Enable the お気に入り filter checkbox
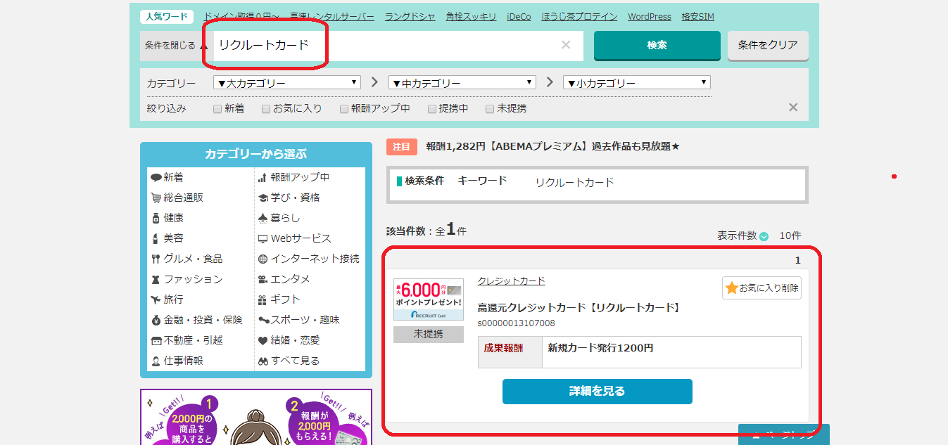The height and width of the screenshot is (445, 948). click(x=266, y=109)
